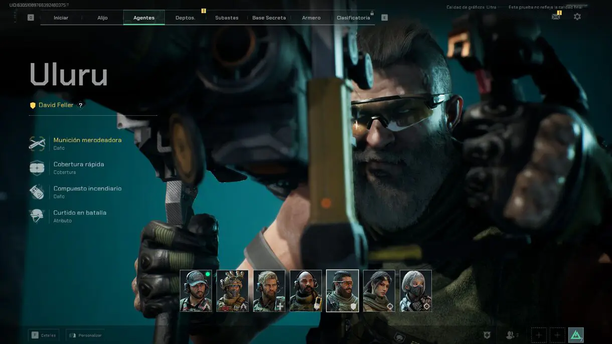This screenshot has width=612, height=344.
Task: Click the Cobertura rápida label
Action: click(x=79, y=164)
